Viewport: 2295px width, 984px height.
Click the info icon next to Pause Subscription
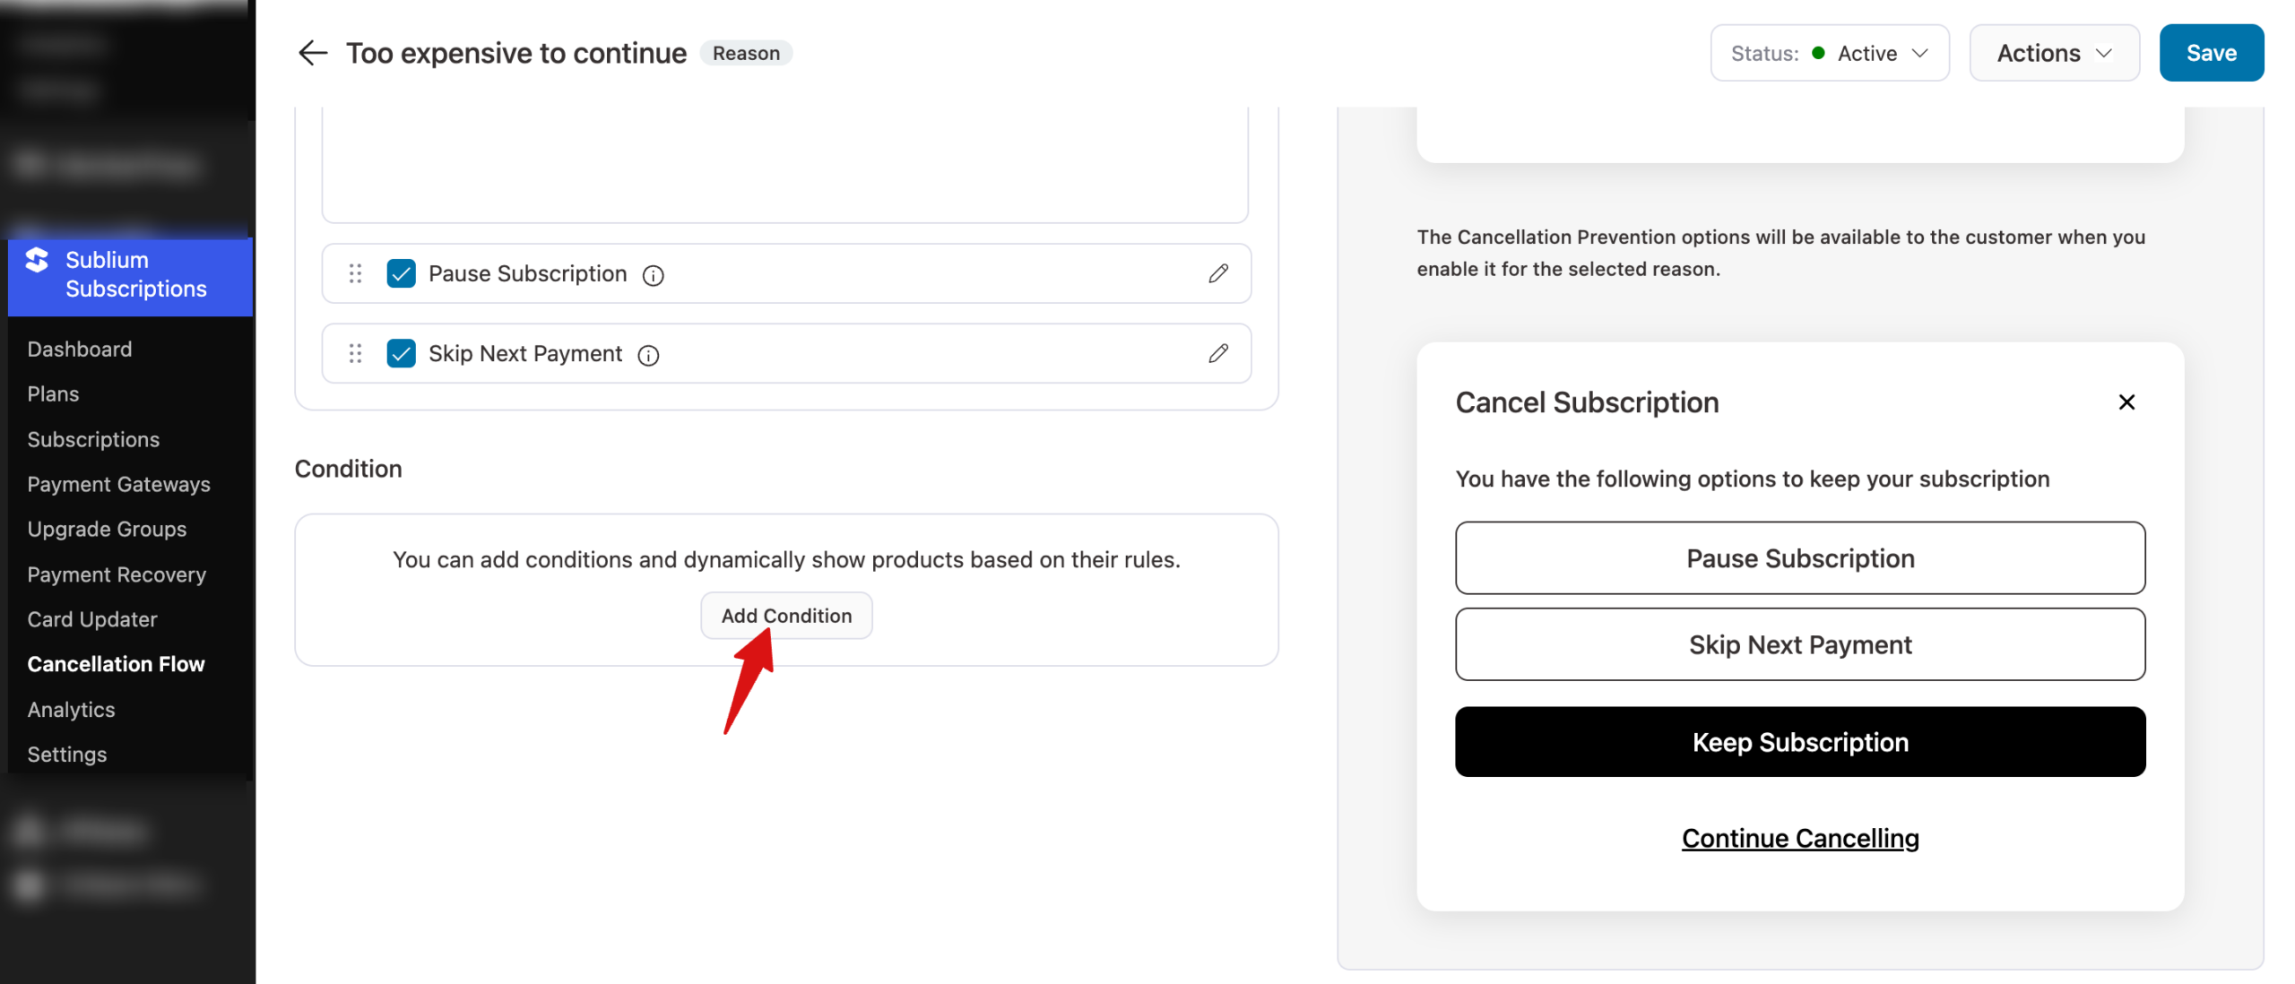coord(654,275)
